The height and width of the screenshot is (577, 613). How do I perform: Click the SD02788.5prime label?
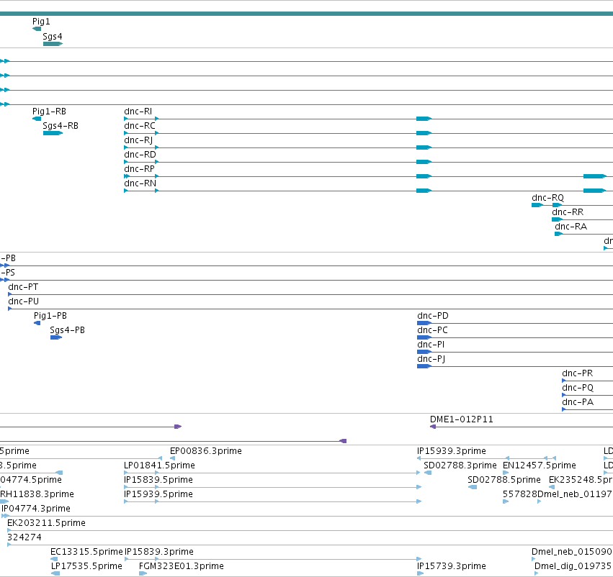point(504,480)
